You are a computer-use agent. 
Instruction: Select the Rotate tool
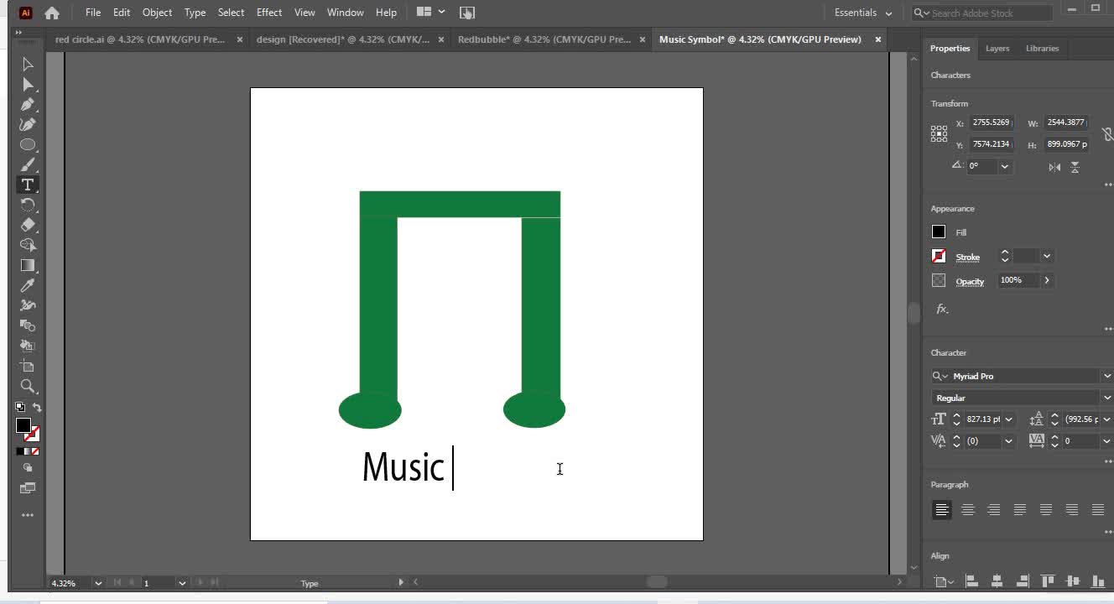point(28,205)
